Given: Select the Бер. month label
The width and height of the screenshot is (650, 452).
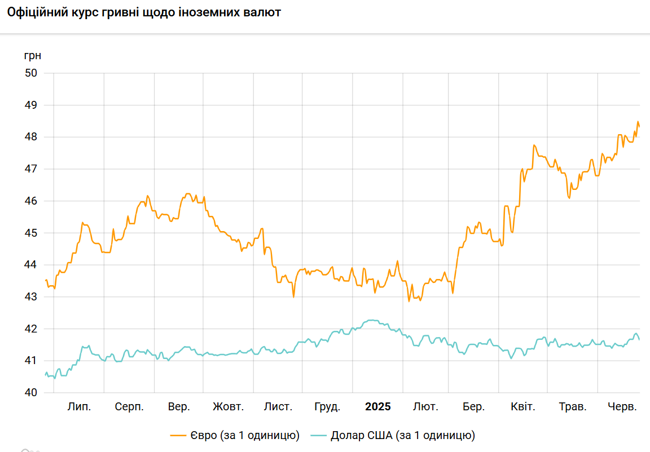Looking at the screenshot, I should point(473,406).
